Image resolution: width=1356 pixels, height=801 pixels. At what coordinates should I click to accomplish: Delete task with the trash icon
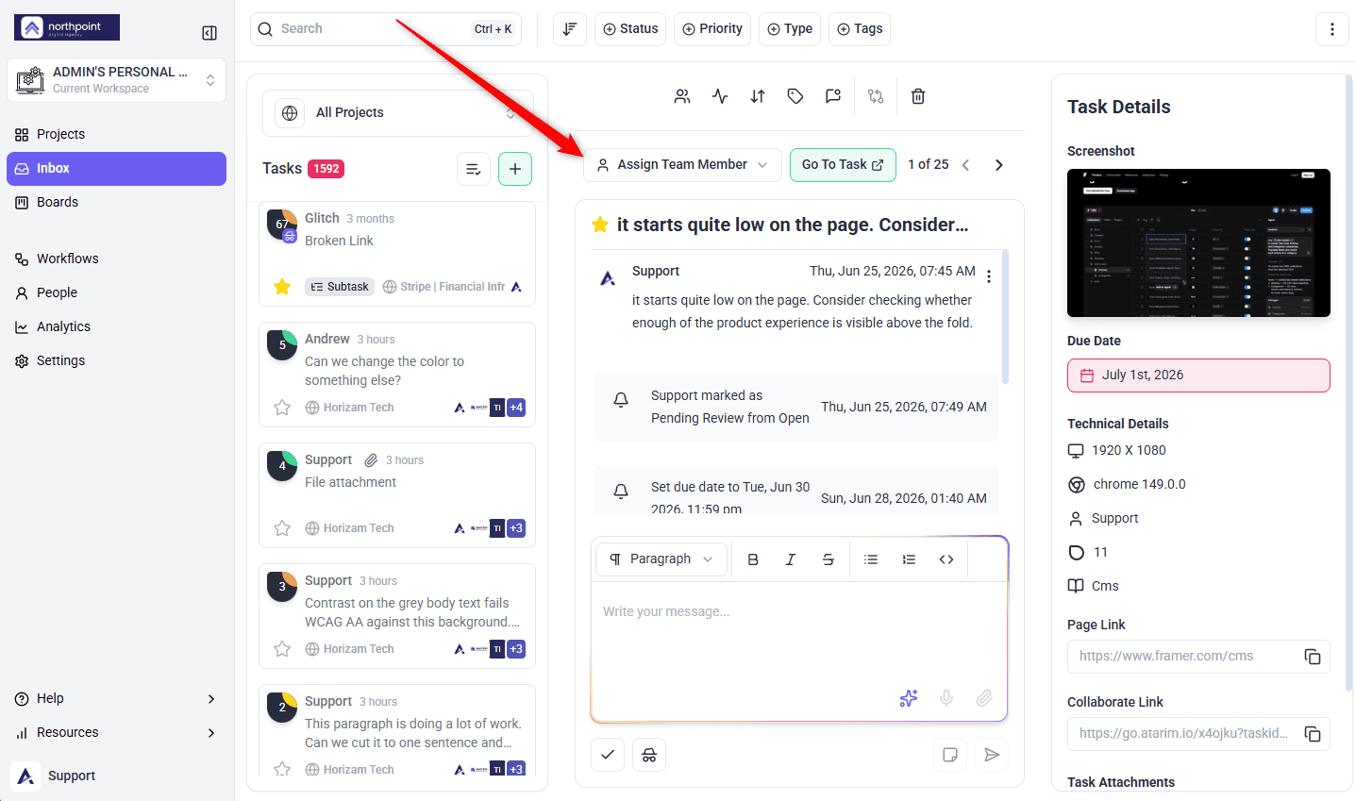918,96
